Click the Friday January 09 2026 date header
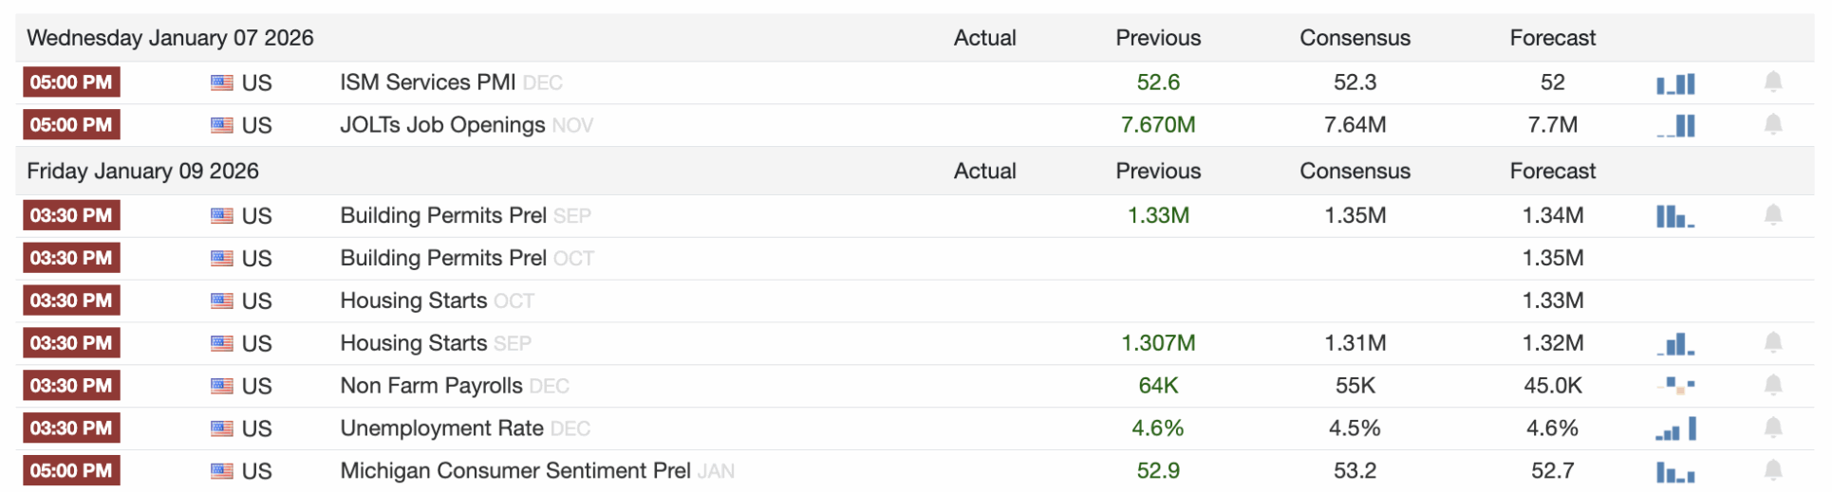The image size is (1832, 492). coord(142,172)
